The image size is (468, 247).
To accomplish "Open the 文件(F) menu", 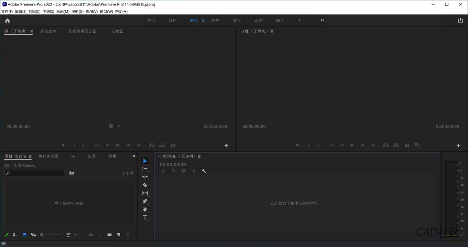I will point(7,12).
